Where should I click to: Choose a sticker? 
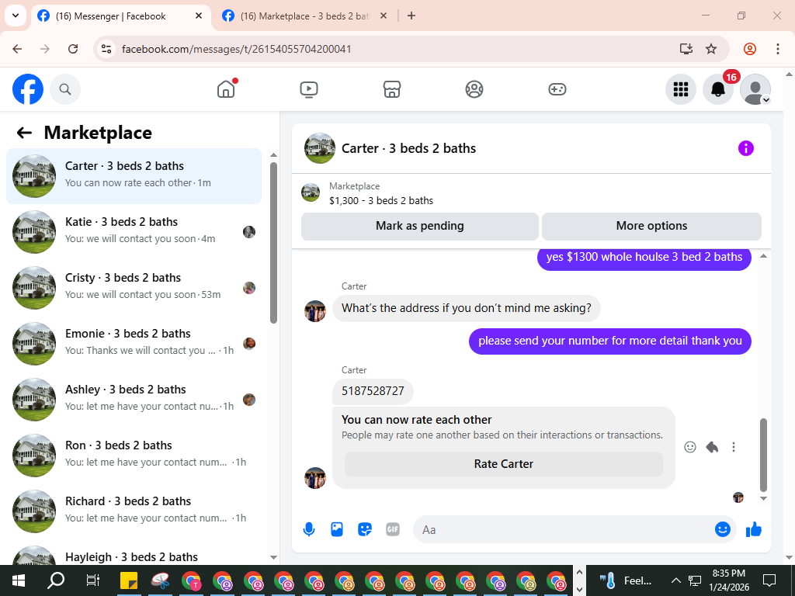(x=365, y=529)
